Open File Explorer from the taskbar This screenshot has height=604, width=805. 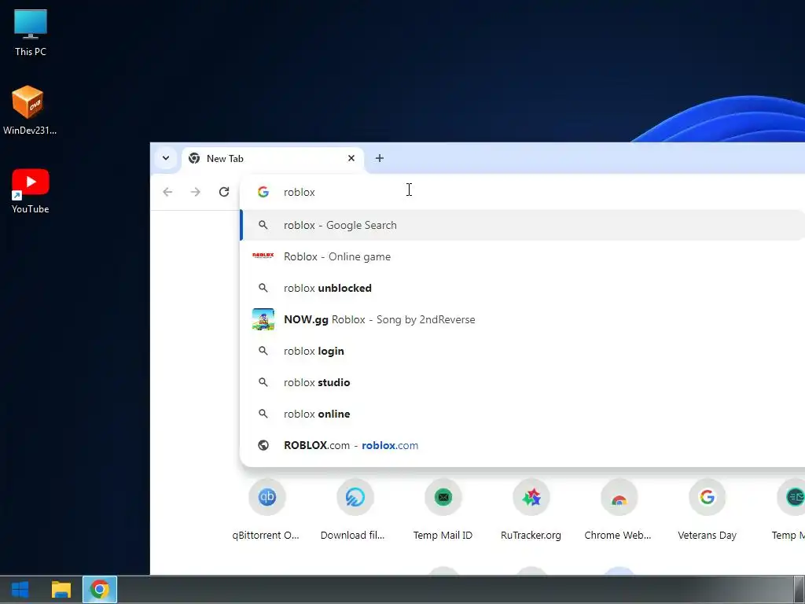pyautogui.click(x=61, y=590)
